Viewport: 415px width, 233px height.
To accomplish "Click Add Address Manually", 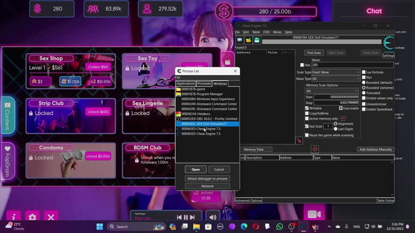I will pyautogui.click(x=376, y=149).
